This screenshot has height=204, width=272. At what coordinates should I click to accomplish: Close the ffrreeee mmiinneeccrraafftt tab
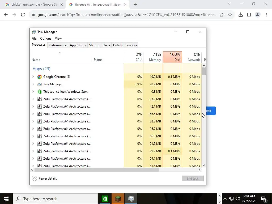(x=125, y=5)
